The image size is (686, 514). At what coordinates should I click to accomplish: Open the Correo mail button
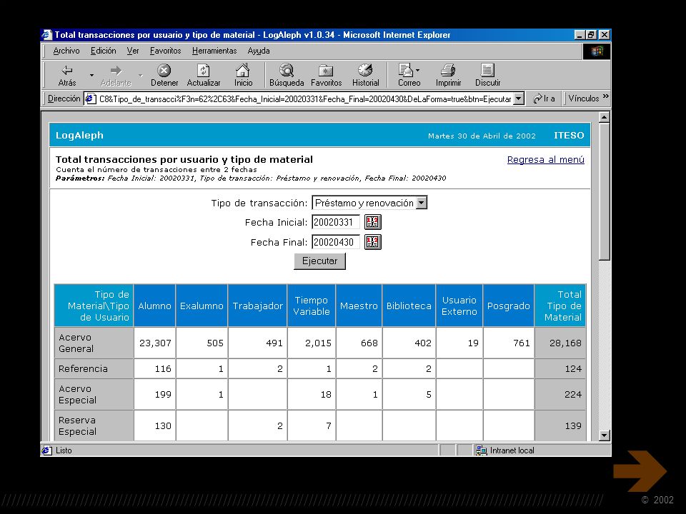[x=409, y=75]
